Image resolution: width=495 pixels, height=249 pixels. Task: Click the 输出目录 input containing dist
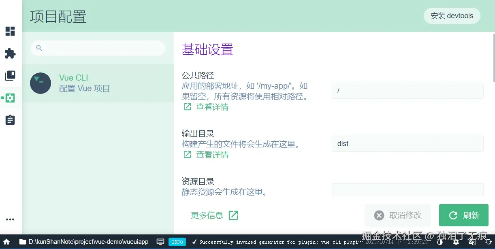coord(408,144)
